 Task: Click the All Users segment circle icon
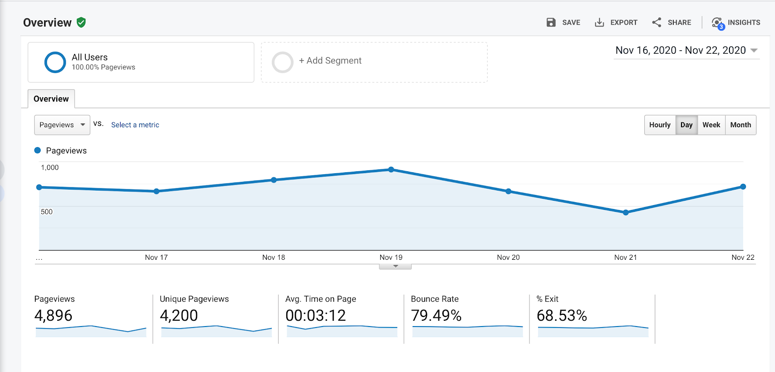click(x=55, y=62)
